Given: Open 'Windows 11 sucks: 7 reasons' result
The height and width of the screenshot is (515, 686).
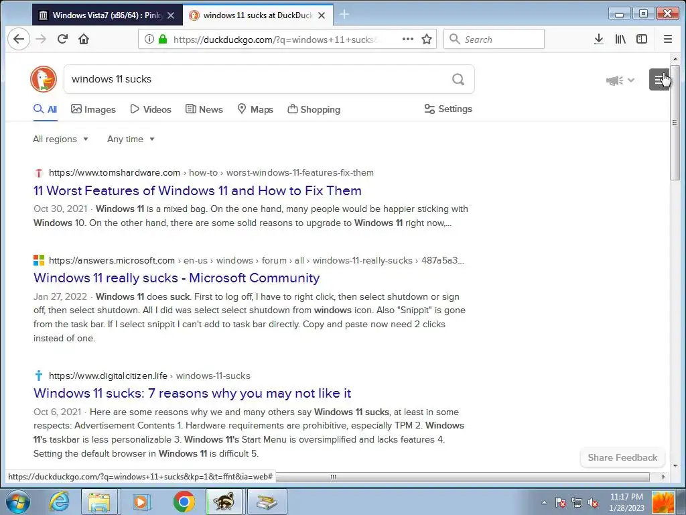Looking at the screenshot, I should coord(192,393).
